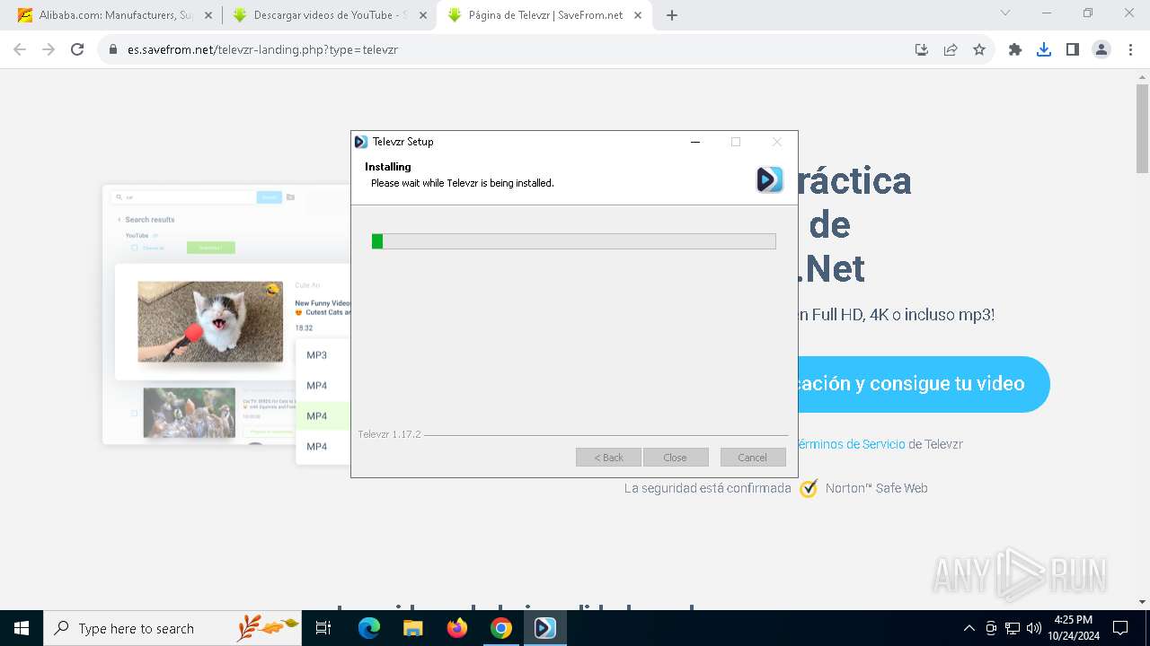
Task: Open the Chrome profile avatar
Action: pyautogui.click(x=1101, y=50)
